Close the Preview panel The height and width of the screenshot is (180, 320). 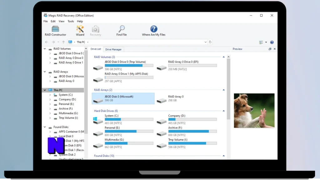(275, 49)
